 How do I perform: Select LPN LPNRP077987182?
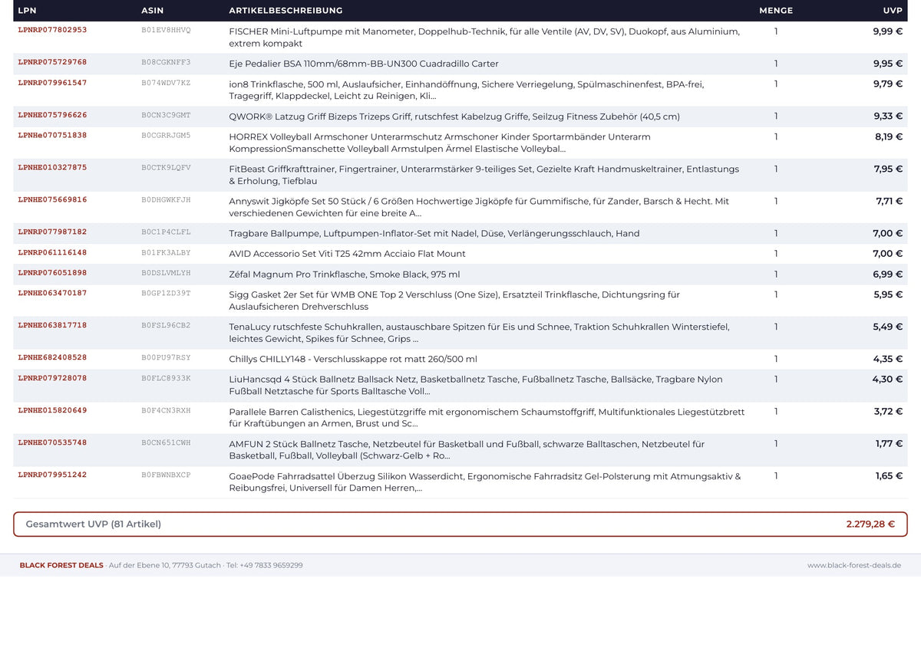[52, 232]
